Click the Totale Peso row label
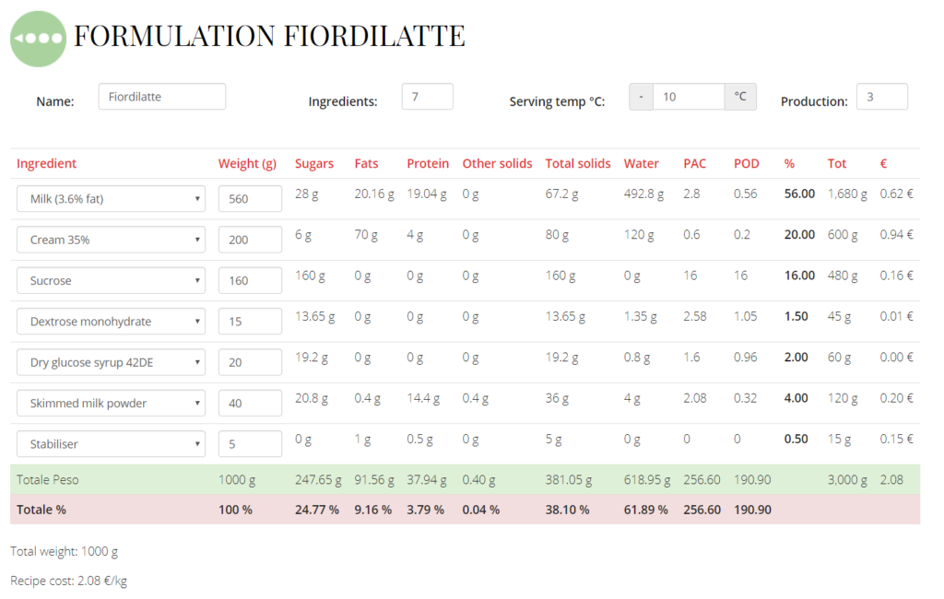This screenshot has width=944, height=599. pos(48,480)
